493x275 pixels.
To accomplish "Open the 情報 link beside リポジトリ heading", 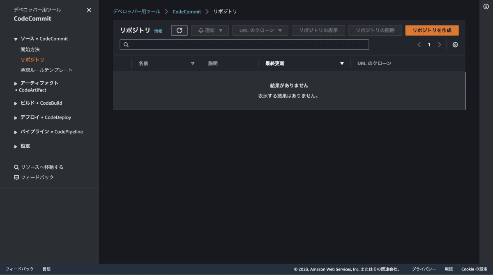I will pos(158,31).
